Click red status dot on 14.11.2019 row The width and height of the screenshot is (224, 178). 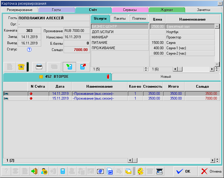31,94
